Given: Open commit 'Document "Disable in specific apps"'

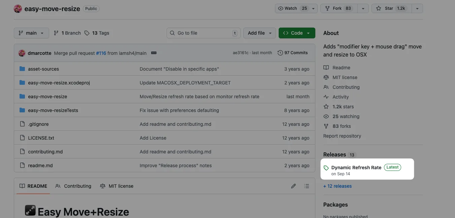Looking at the screenshot, I should [179, 69].
